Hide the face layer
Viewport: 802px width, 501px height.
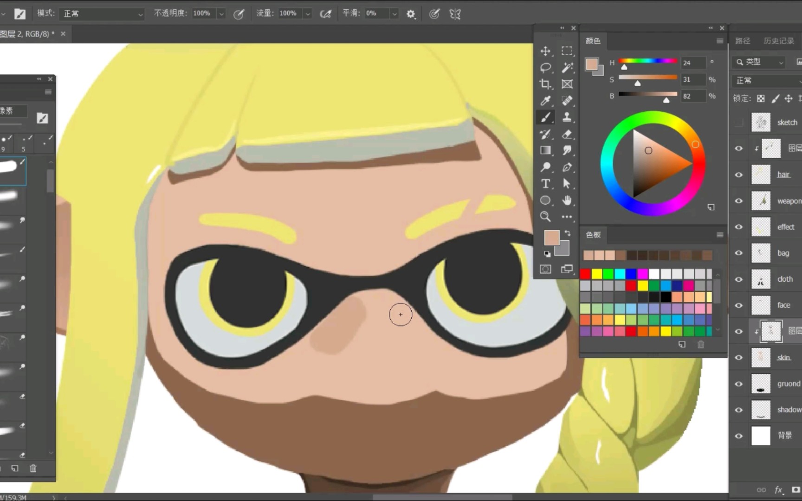coord(739,305)
